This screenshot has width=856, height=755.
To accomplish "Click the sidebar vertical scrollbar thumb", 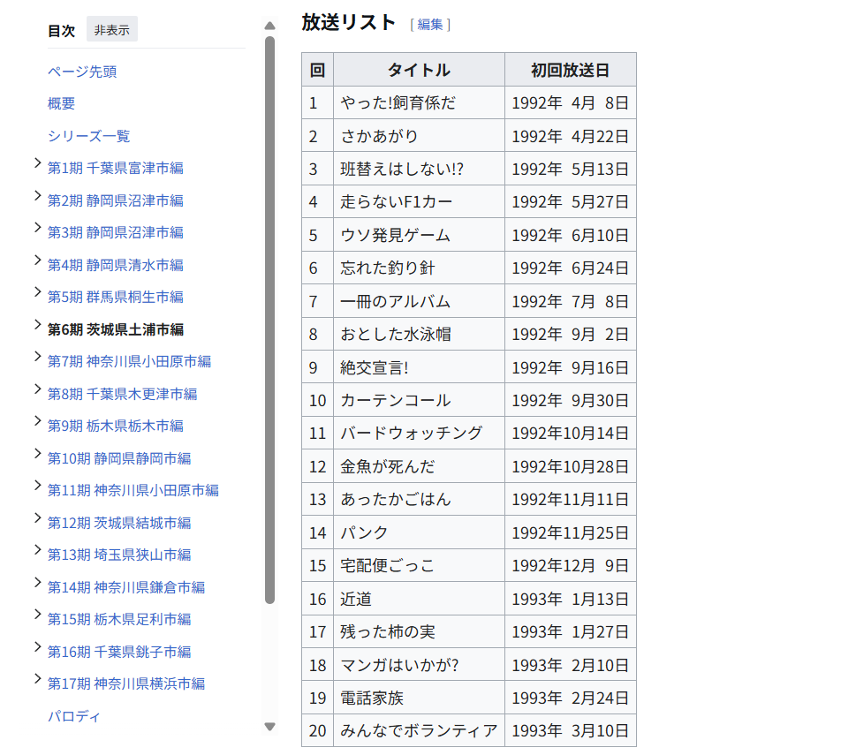I will (269, 318).
